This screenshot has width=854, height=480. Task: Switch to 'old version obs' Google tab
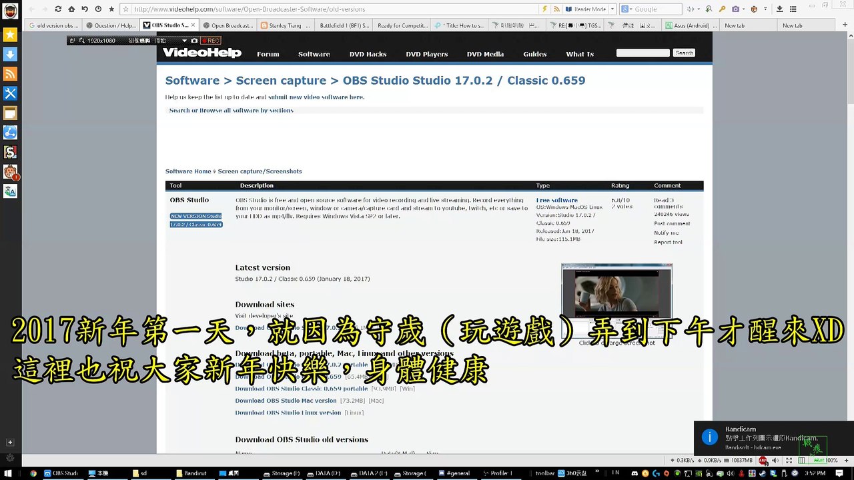[53, 25]
